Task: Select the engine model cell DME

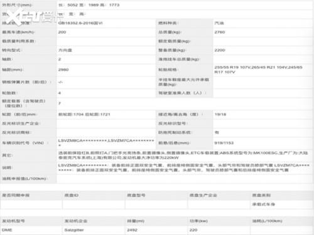Action: 7,230
